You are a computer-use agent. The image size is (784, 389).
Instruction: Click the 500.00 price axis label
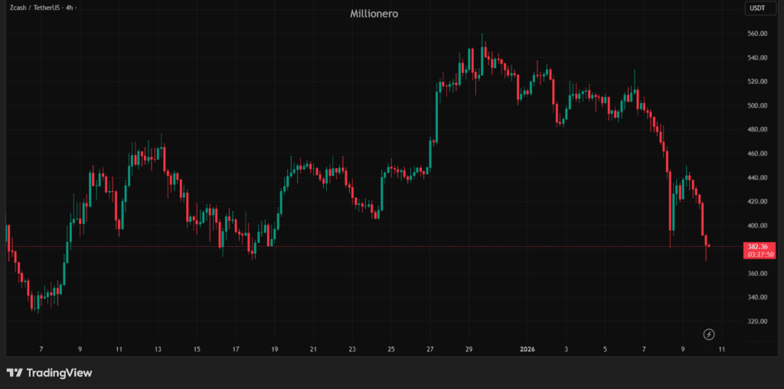tap(757, 105)
